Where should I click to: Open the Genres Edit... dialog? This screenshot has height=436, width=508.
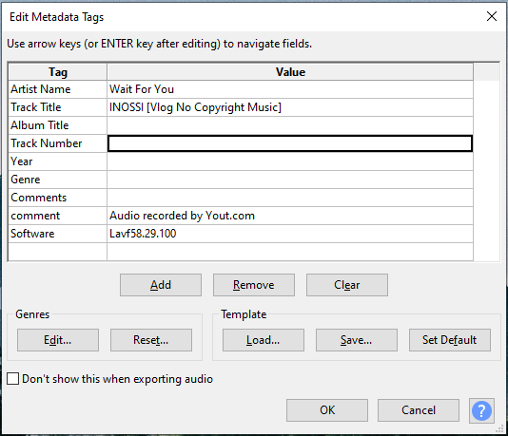(58, 340)
